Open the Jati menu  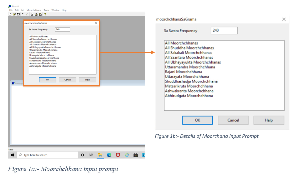[x=23, y=10]
